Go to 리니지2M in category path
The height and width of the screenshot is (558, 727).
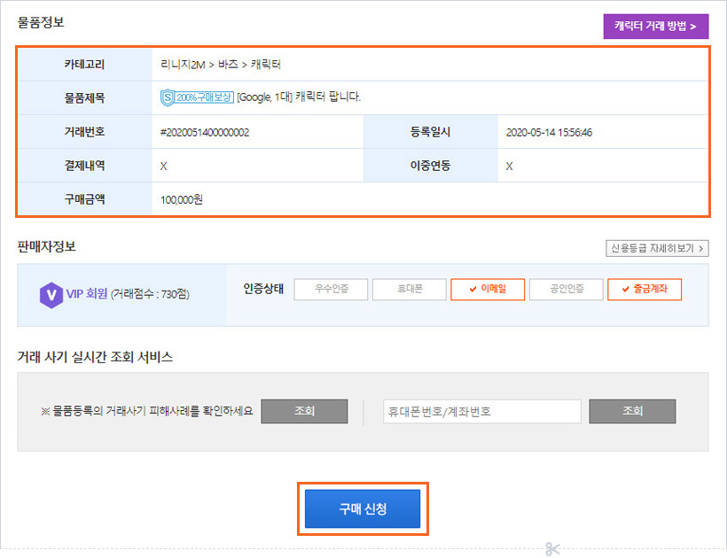click(x=183, y=64)
